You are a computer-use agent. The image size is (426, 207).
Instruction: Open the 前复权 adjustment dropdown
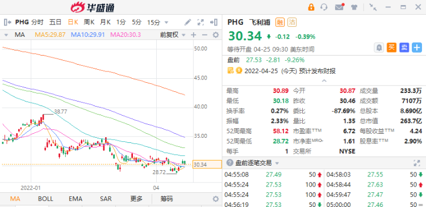[x=173, y=35]
